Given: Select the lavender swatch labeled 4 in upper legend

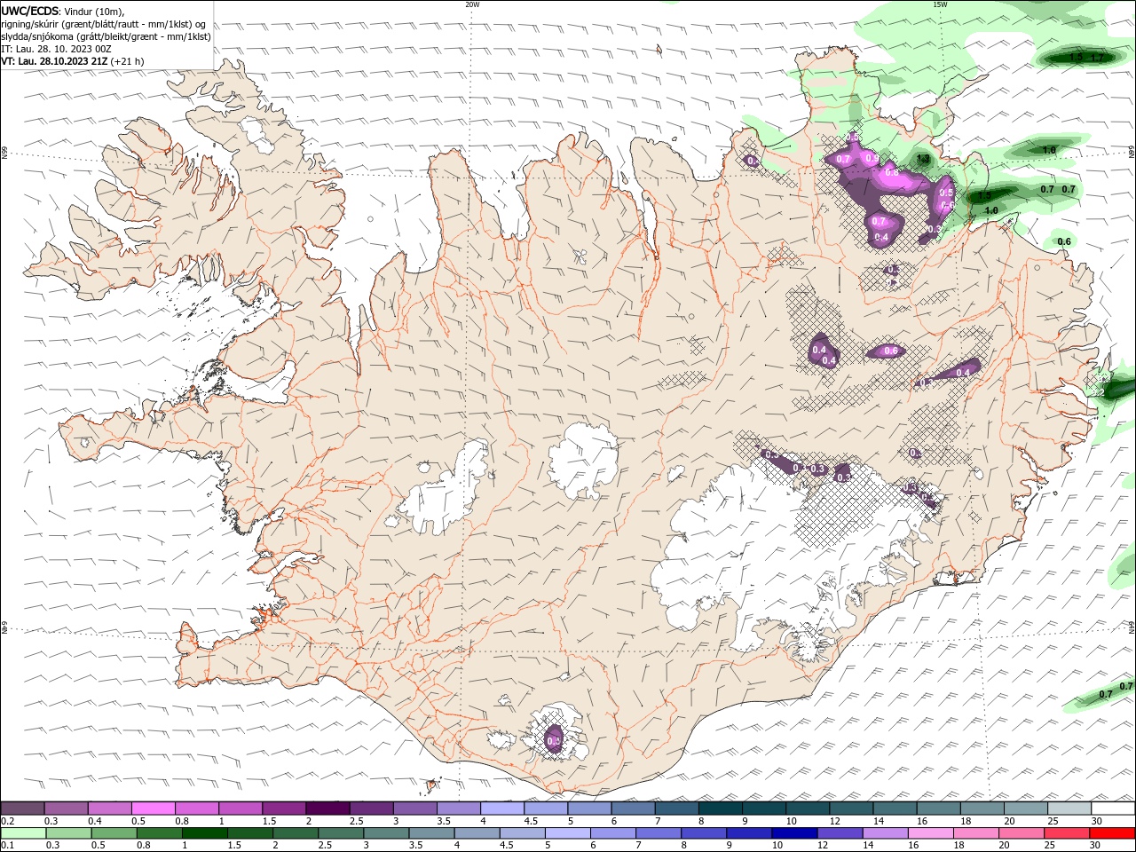Looking at the screenshot, I should pyautogui.click(x=502, y=809).
